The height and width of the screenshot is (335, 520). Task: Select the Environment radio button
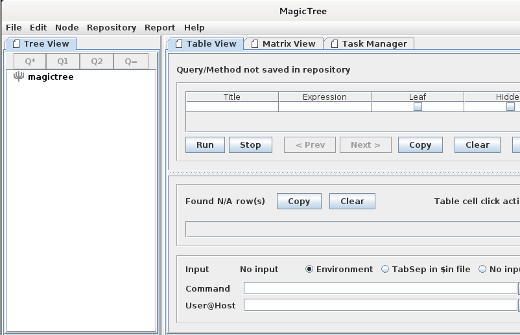point(309,269)
